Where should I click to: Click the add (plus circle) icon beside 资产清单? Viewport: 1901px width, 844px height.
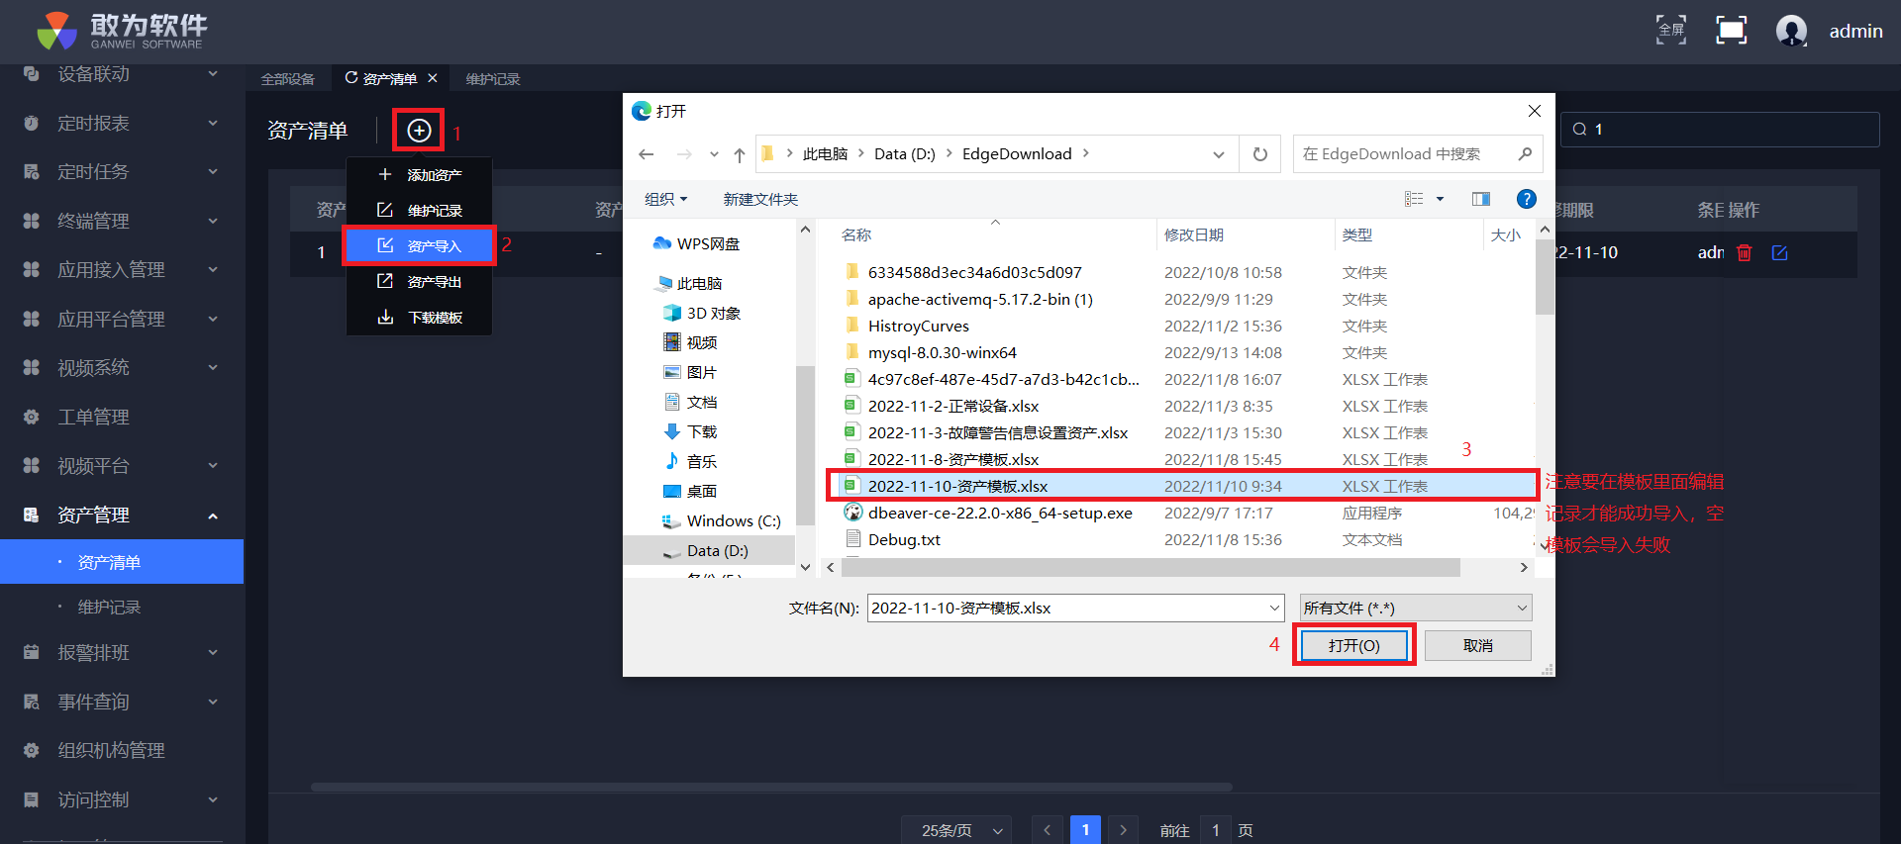[x=419, y=131]
